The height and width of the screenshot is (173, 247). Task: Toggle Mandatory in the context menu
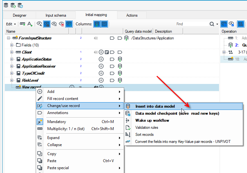point(80,122)
